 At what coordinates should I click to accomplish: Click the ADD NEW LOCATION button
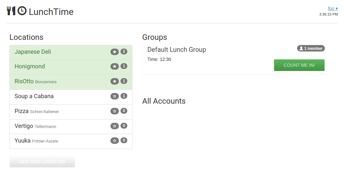[x=42, y=162]
